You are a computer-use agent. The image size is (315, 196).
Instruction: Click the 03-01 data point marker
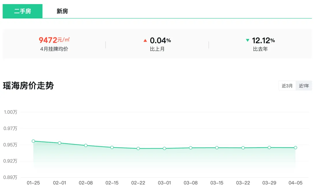(x=164, y=148)
